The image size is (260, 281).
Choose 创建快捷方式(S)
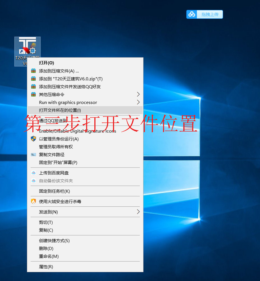[x=85, y=241]
